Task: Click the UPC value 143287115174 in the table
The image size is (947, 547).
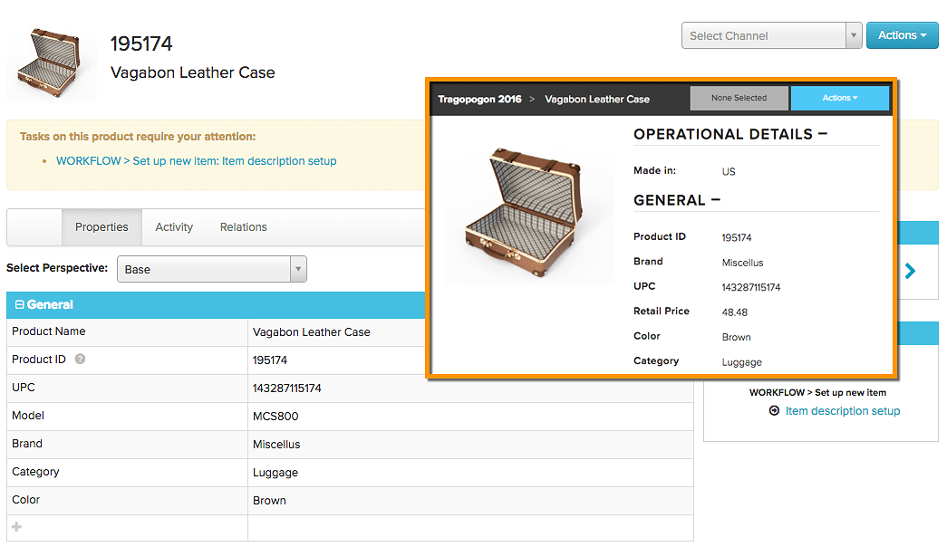Action: click(287, 389)
